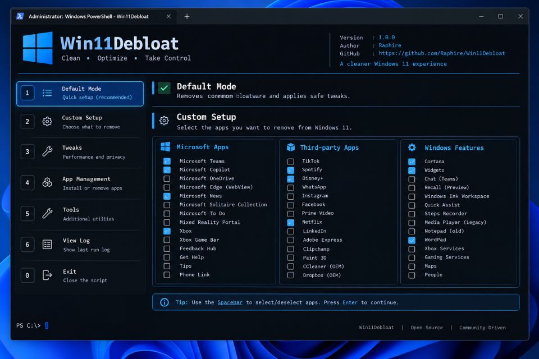Click the number 1 key badge
This screenshot has height=359, width=539.
pos(27,93)
